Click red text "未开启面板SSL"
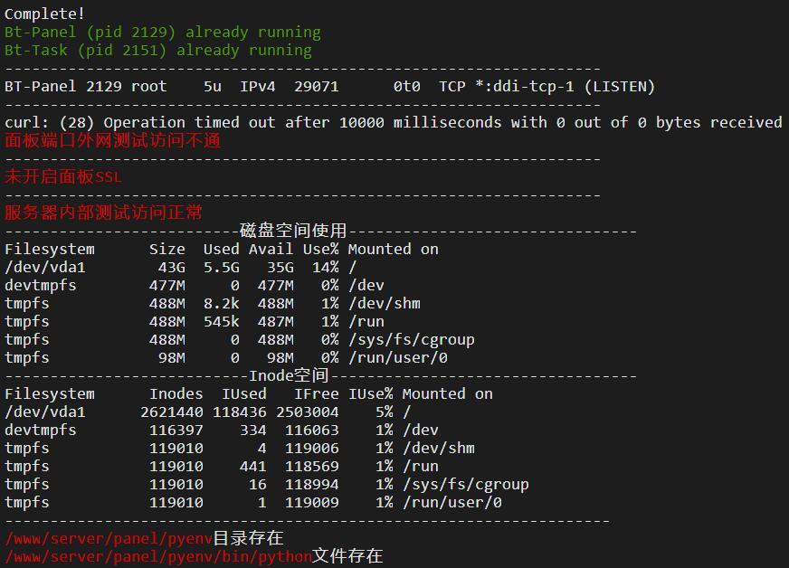789x568 pixels. (63, 176)
